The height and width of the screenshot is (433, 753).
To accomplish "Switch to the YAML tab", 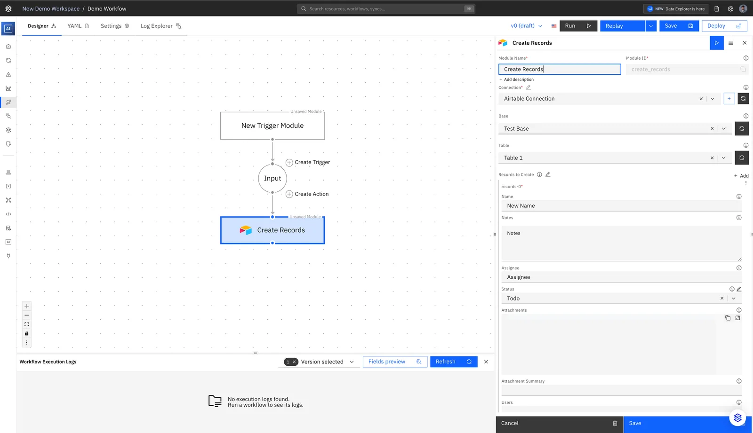I will [78, 26].
